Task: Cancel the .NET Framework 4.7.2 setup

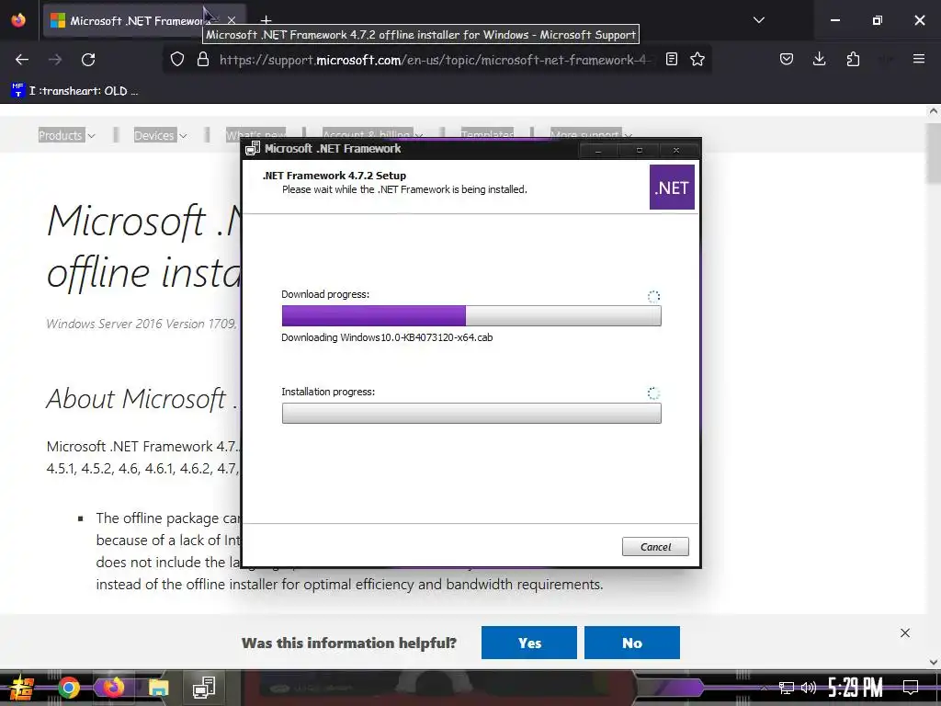Action: point(655,546)
